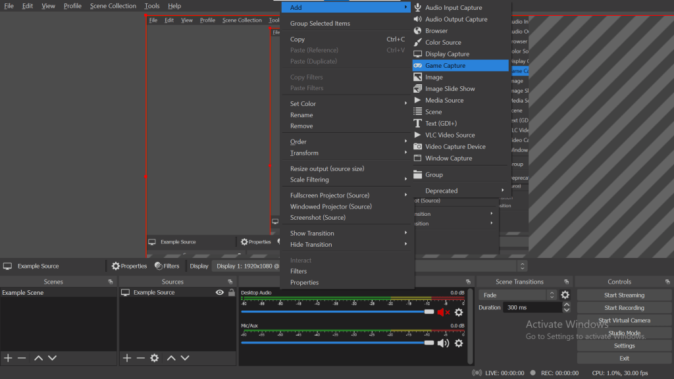The width and height of the screenshot is (674, 379).
Task: Open source settings with the gear icon
Action: 154,358
